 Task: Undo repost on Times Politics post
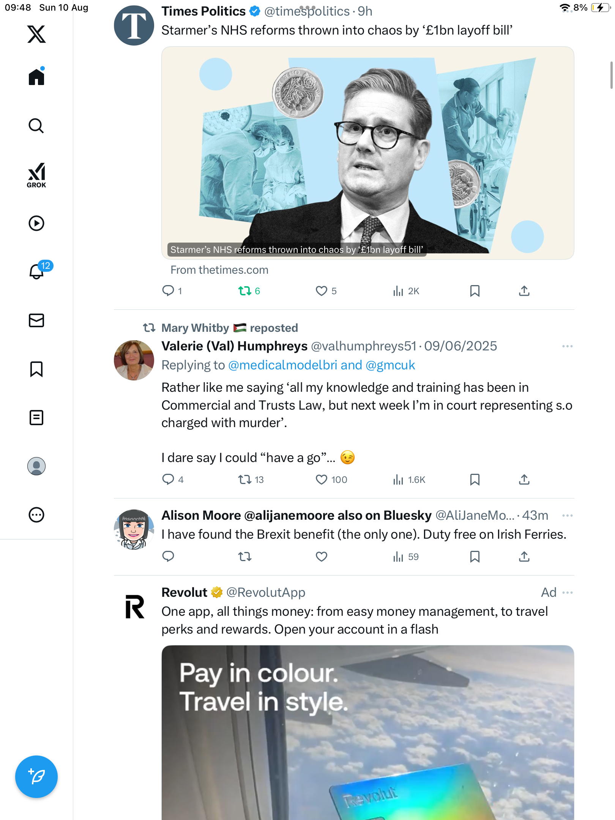point(245,291)
